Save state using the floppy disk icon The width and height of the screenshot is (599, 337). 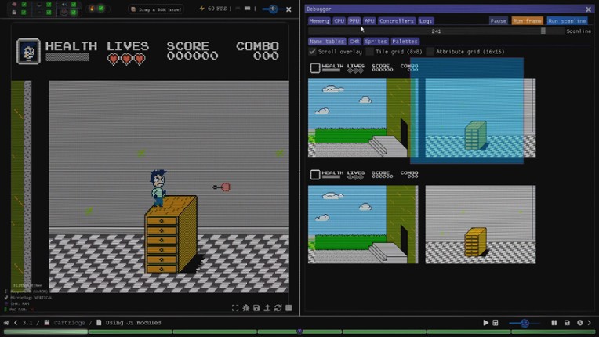[256, 308]
